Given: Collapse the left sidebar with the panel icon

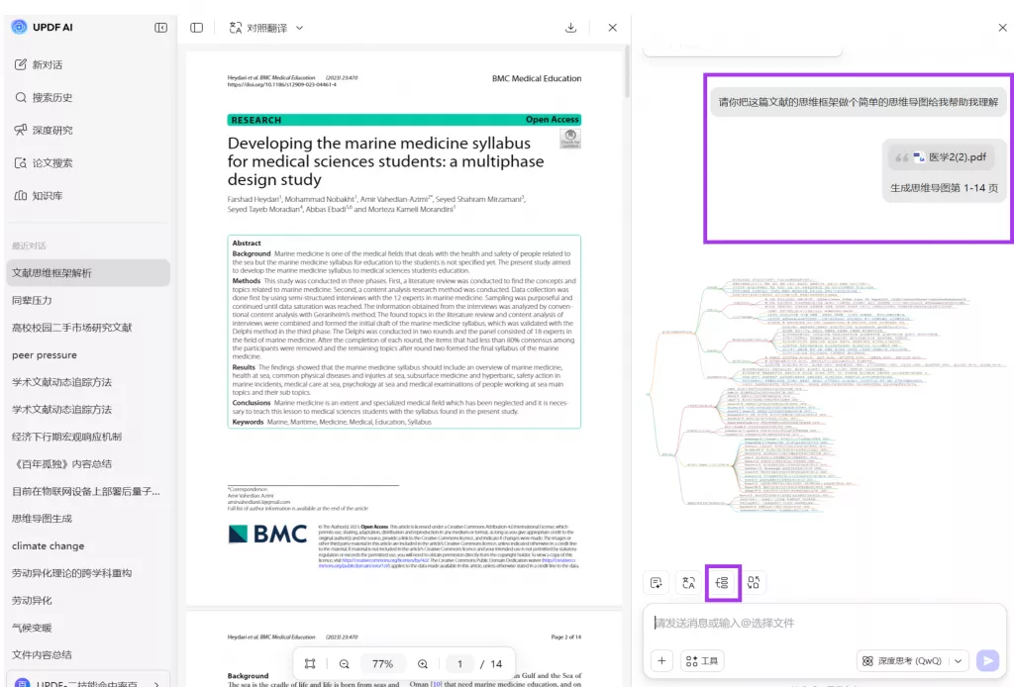Looking at the screenshot, I should pyautogui.click(x=160, y=28).
